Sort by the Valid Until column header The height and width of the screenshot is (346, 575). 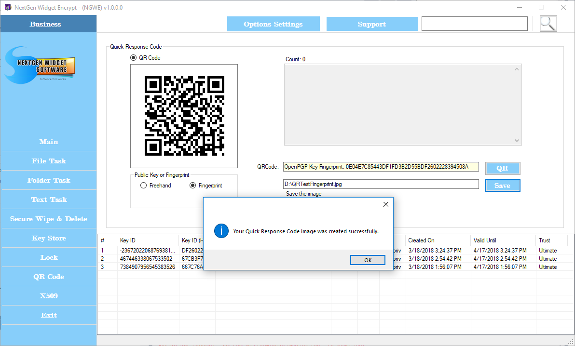tap(504, 240)
